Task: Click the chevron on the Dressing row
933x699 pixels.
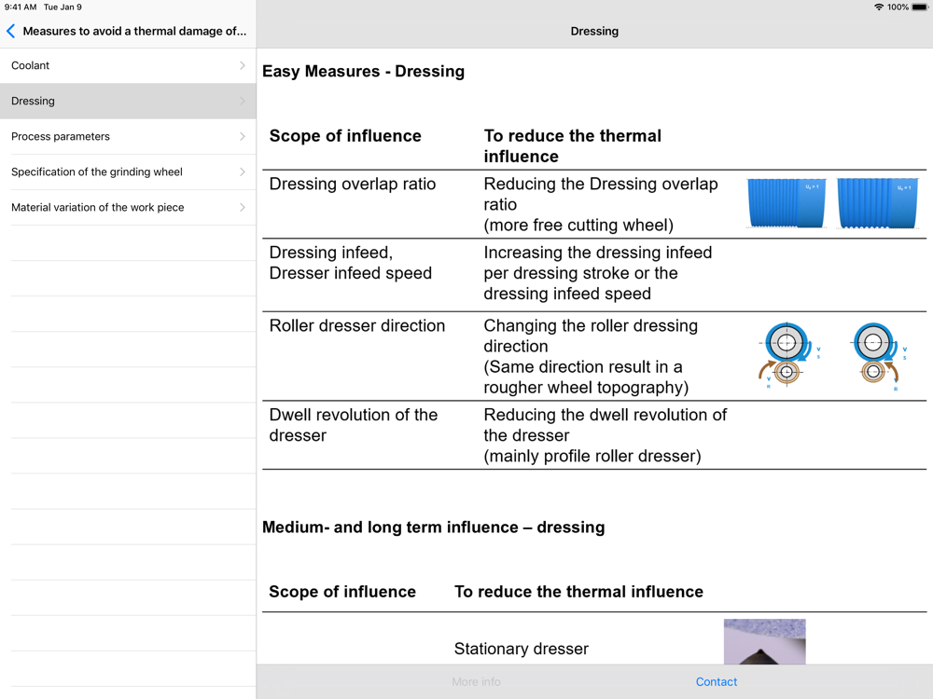Action: [243, 101]
